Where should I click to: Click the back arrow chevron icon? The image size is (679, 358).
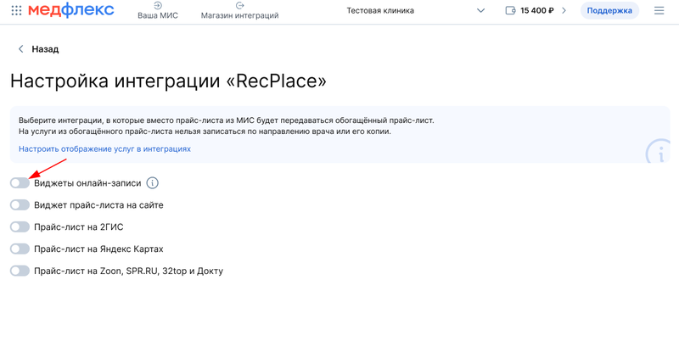[20, 49]
